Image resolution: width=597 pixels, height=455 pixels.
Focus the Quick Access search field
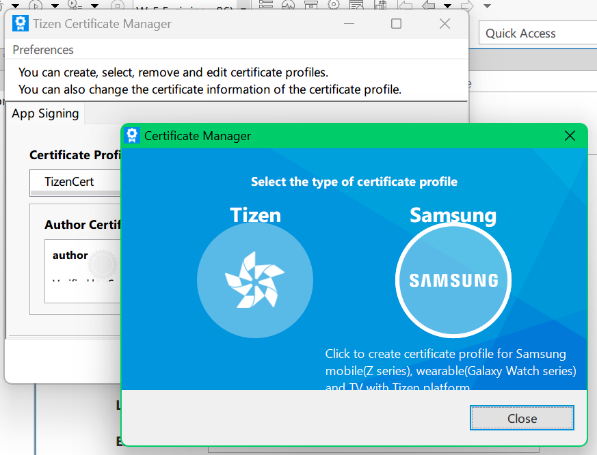click(538, 33)
